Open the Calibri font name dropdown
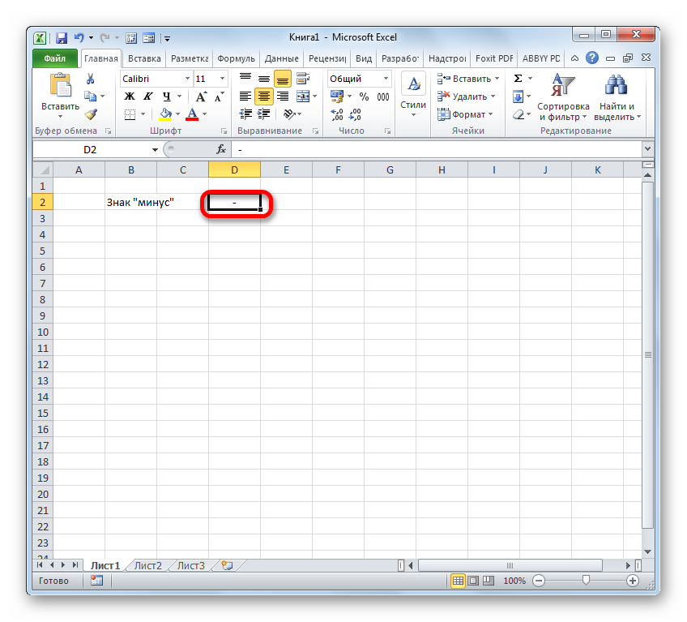This screenshot has height=622, width=687. [x=187, y=79]
